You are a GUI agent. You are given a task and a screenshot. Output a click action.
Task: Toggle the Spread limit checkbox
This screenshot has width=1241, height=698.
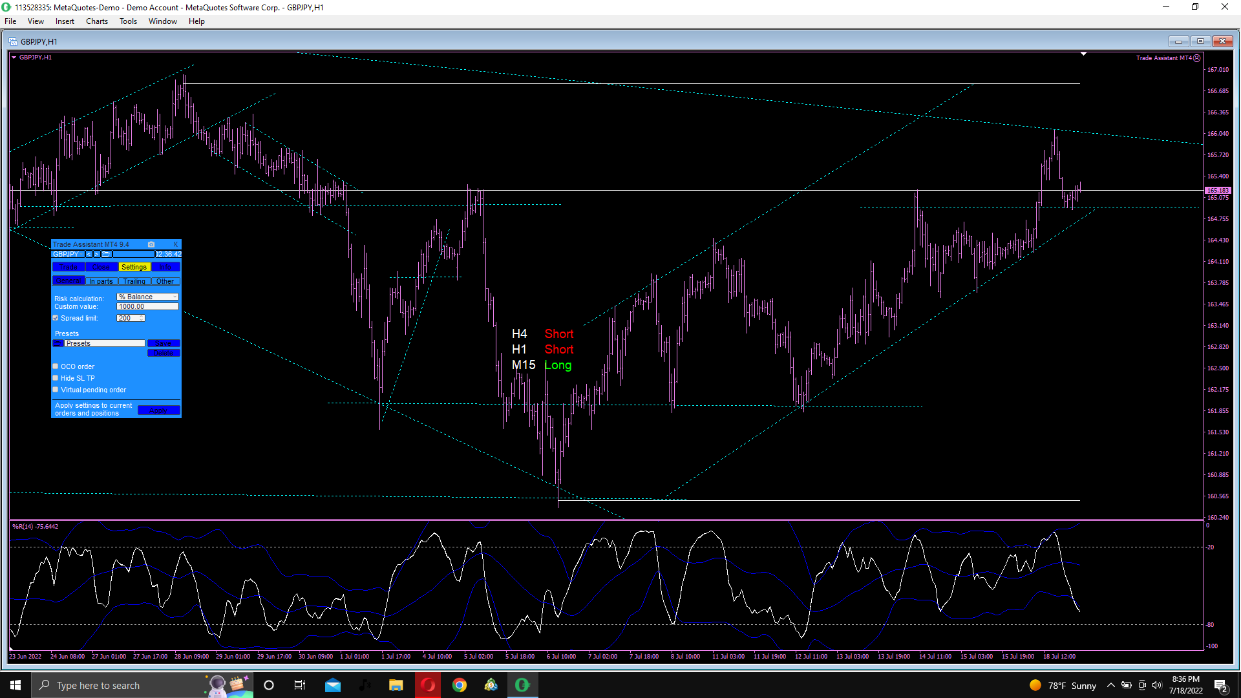point(56,318)
